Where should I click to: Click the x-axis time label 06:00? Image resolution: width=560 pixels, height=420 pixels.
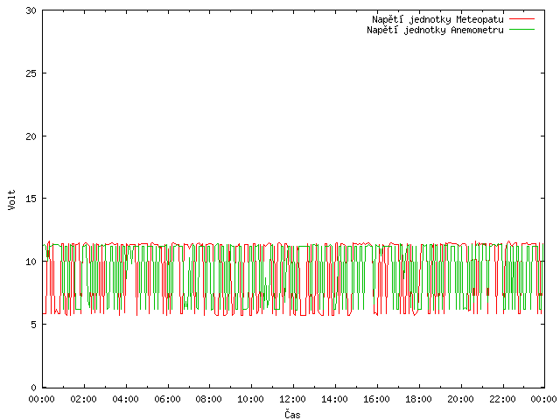point(167,399)
